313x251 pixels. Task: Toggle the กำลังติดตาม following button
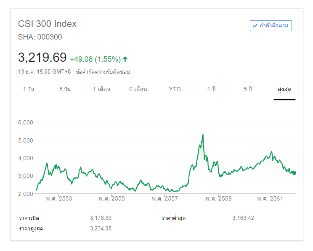tap(271, 26)
